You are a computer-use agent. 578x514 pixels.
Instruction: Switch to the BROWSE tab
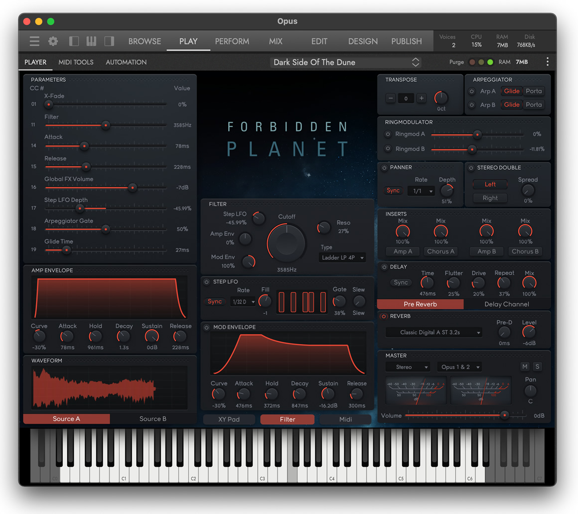pyautogui.click(x=144, y=41)
